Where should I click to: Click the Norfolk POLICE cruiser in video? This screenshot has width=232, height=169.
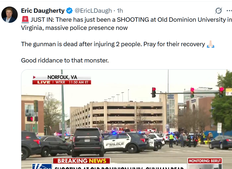[x=126, y=142]
